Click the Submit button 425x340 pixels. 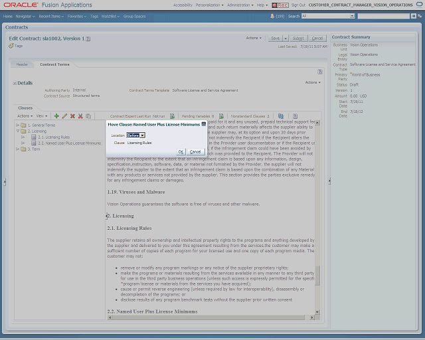(x=298, y=39)
